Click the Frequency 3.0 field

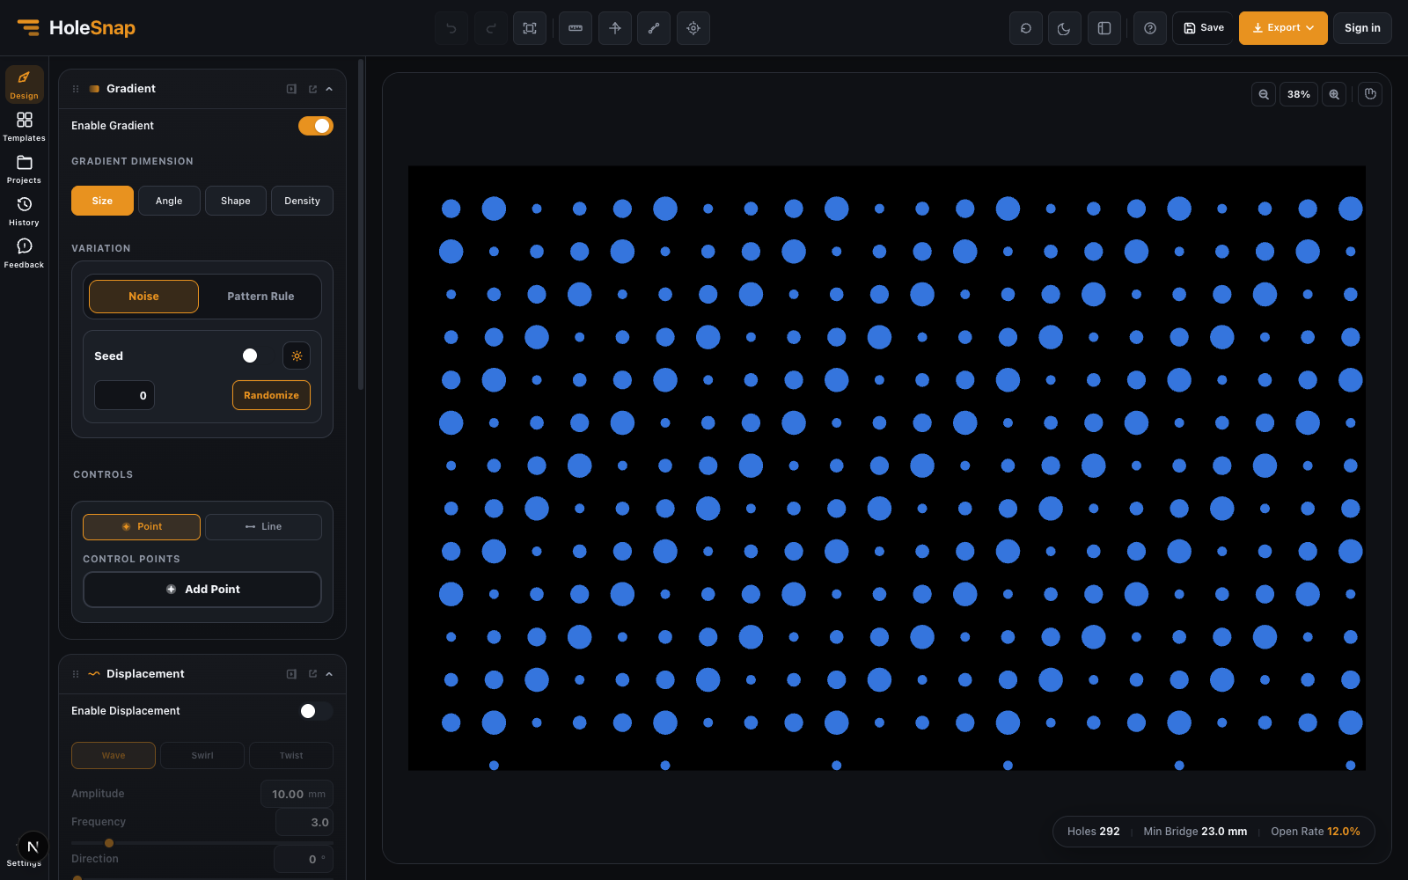point(304,822)
